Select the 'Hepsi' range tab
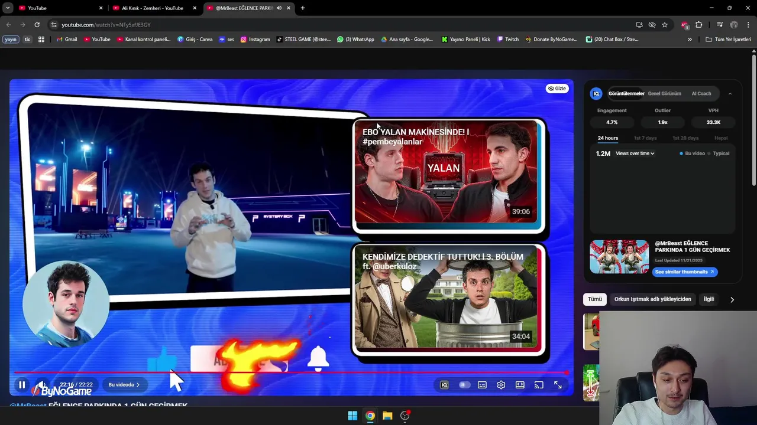757x425 pixels. click(721, 138)
